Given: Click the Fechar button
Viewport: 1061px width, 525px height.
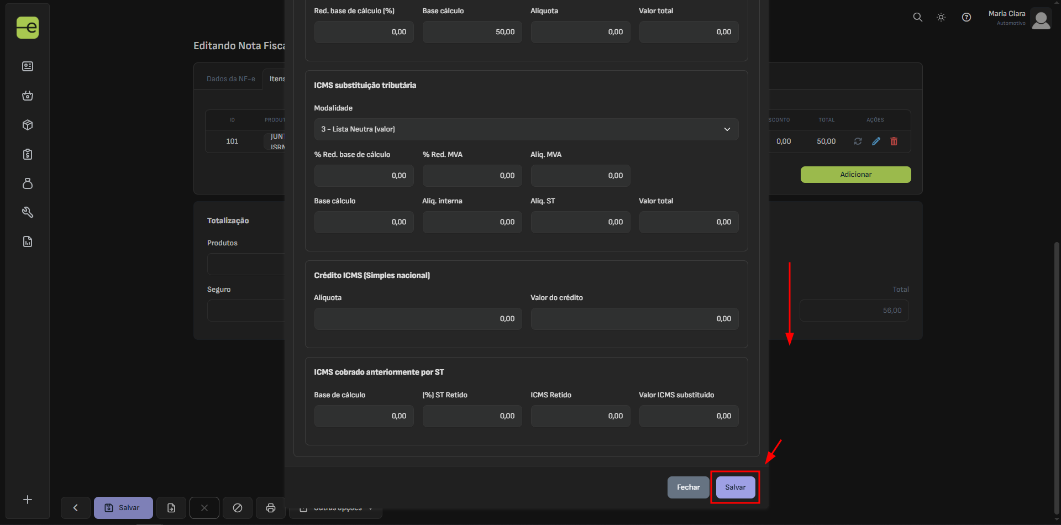Looking at the screenshot, I should [x=688, y=487].
